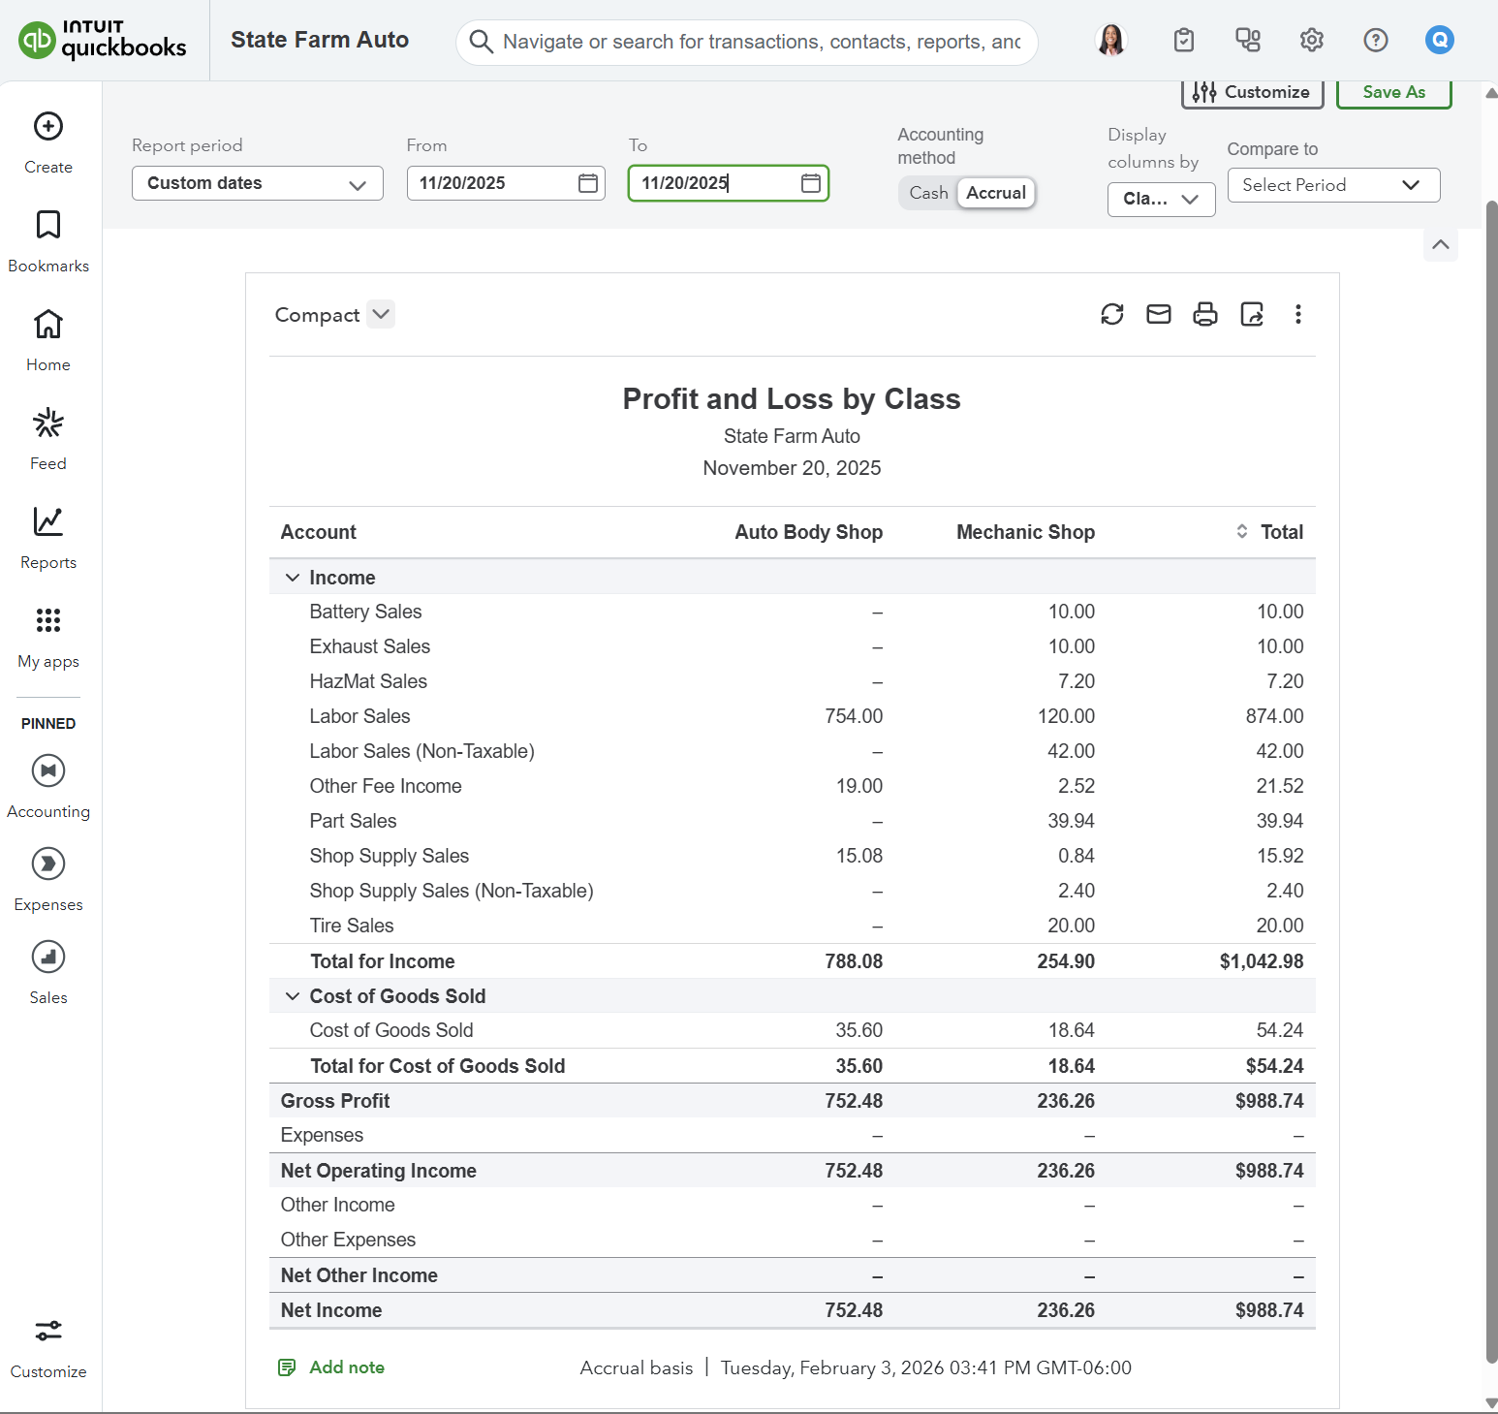Go to Bookmarks in the sidebar
The image size is (1498, 1414).
48,240
